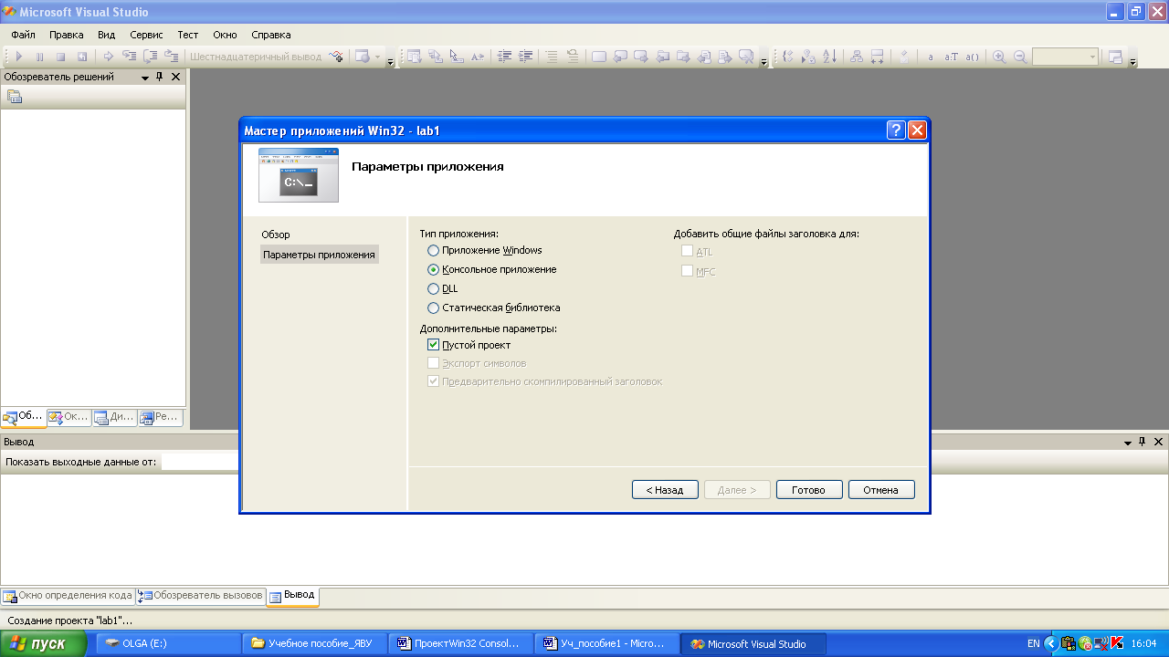Open the Обзор page in wizard sidebar
The image size is (1169, 657).
276,235
